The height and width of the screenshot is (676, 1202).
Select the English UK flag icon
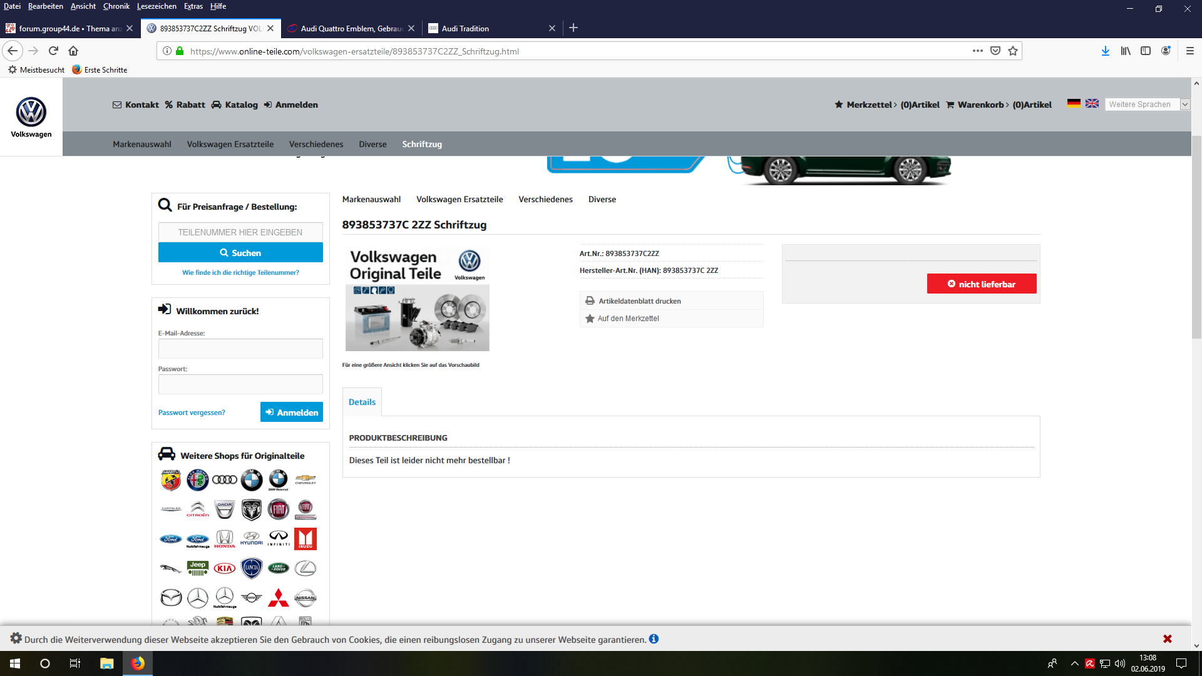coord(1092,103)
